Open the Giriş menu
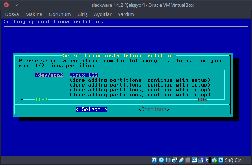Image resolution: width=252 pixels, height=165 pixels. [82, 14]
